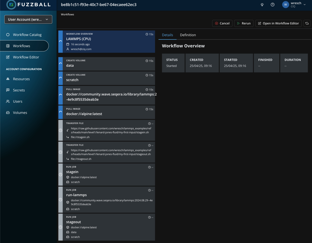Open Workflow Catalog from the sidebar

pos(8,35)
